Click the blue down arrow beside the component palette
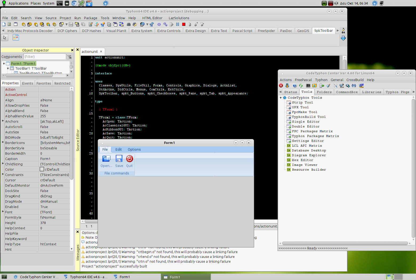The height and width of the screenshot is (280, 416). point(343,38)
